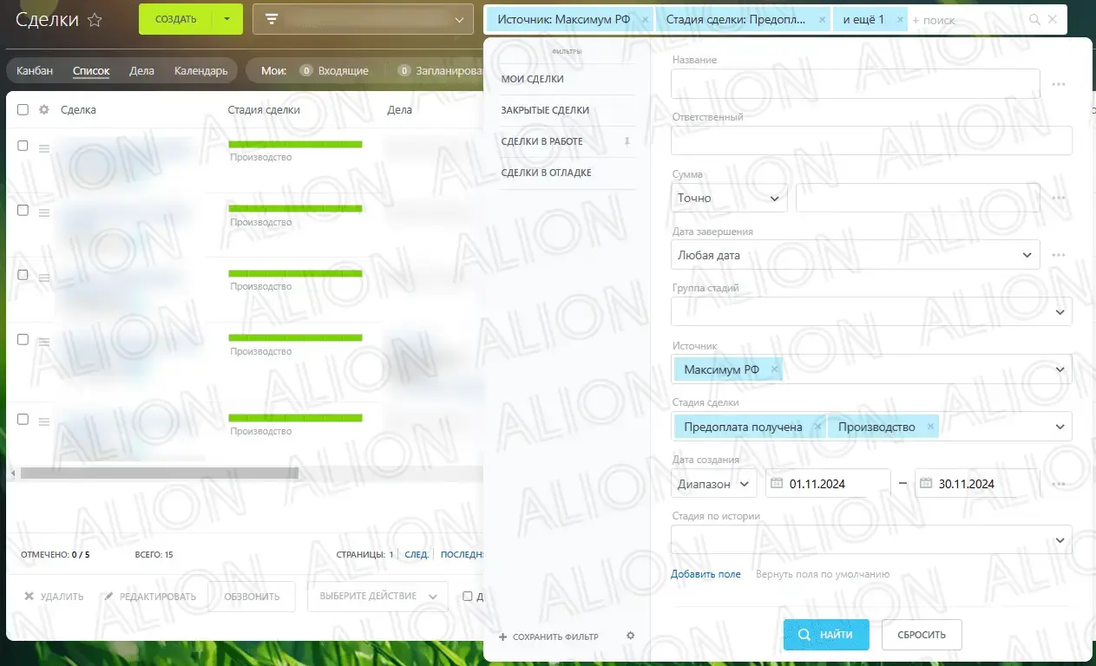Open ellipsis options for Название field
Viewport: 1096px width, 666px height.
(x=1058, y=84)
